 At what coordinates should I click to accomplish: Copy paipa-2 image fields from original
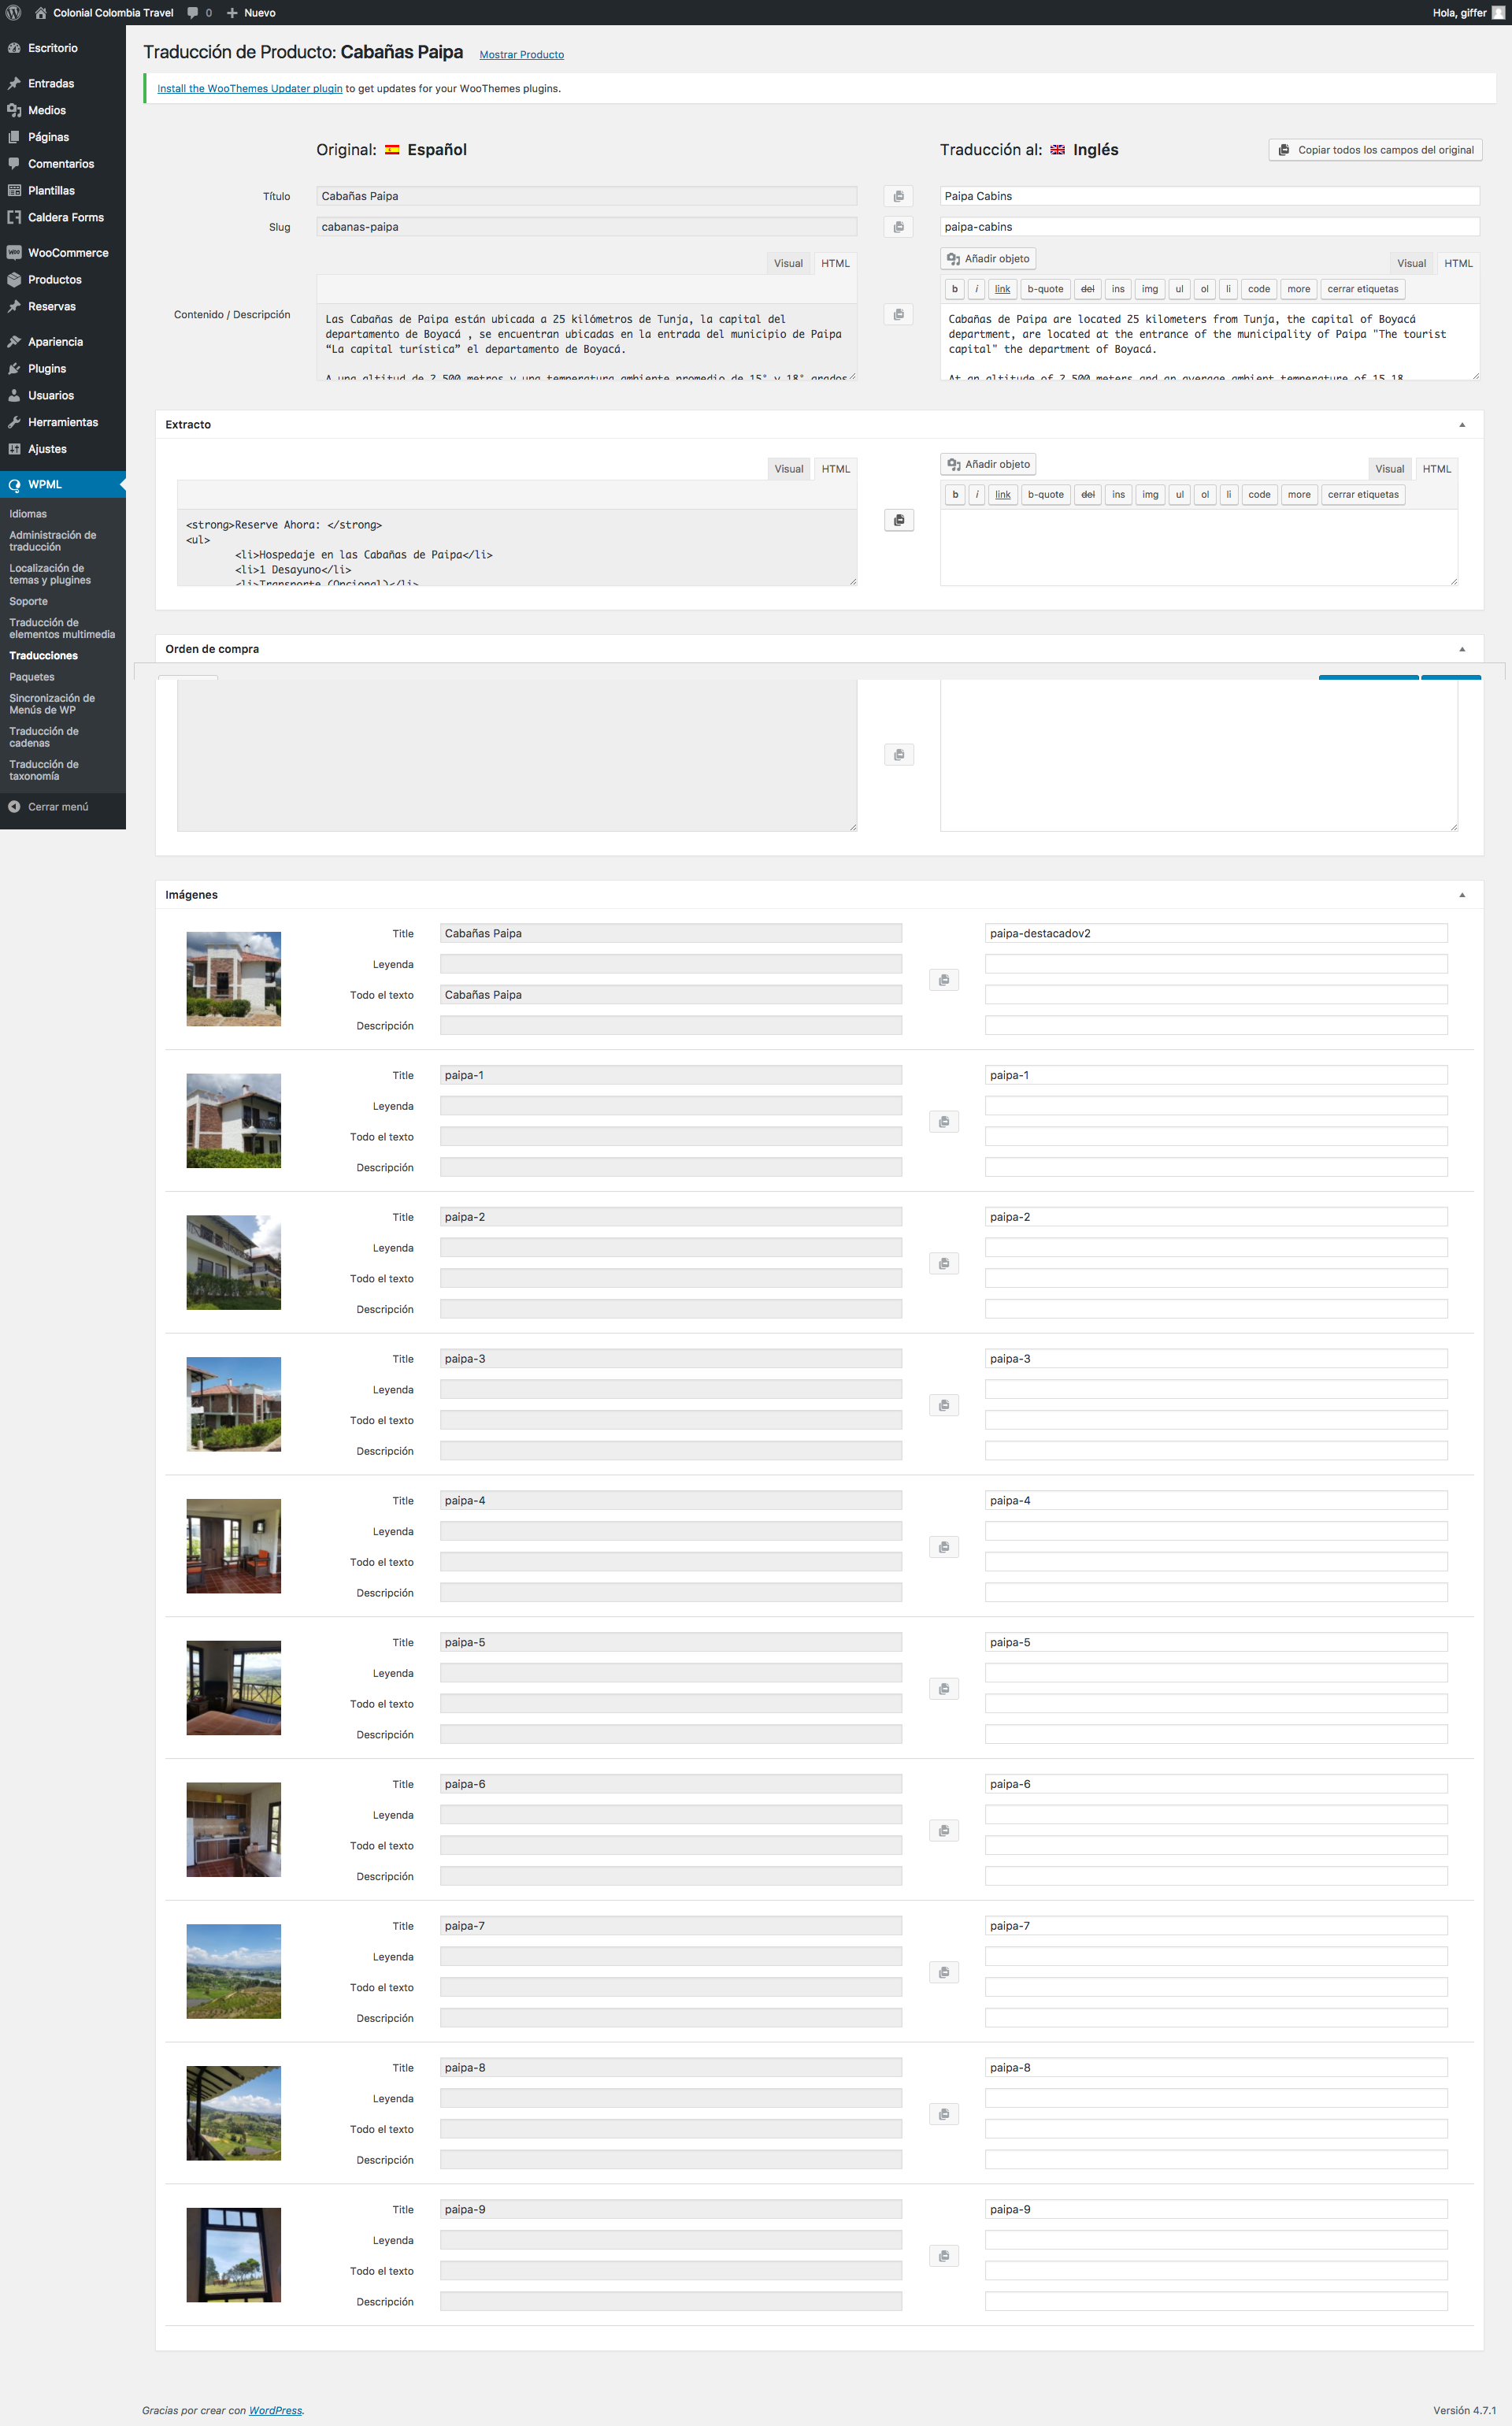[944, 1264]
